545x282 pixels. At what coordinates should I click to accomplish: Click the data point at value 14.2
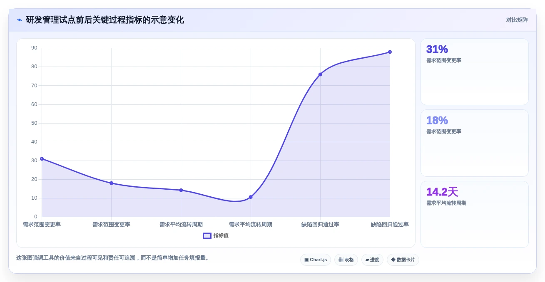point(181,190)
